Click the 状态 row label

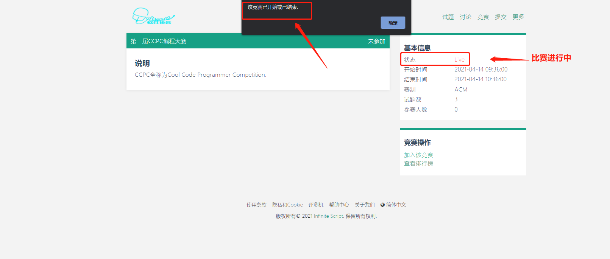[x=410, y=60]
